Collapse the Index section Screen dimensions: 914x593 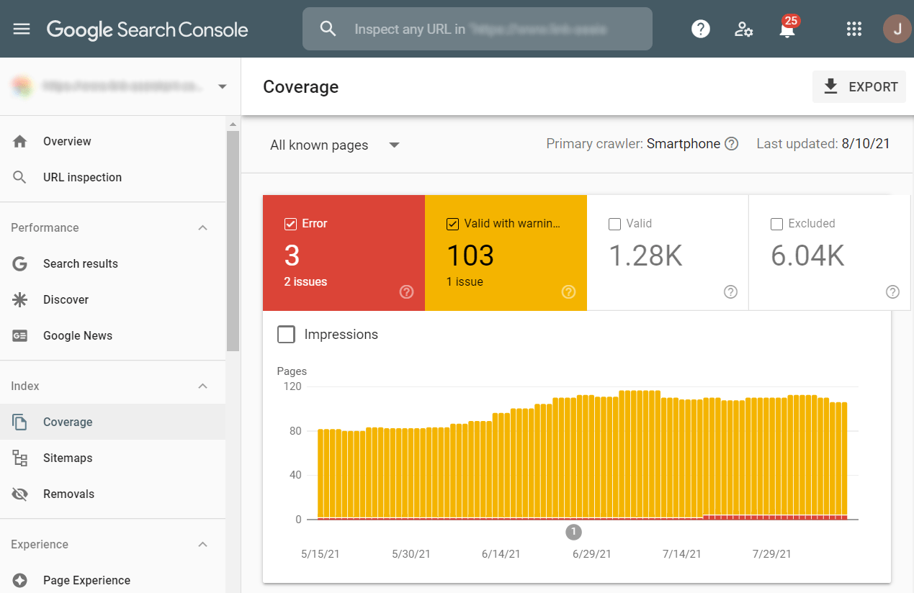tap(203, 386)
